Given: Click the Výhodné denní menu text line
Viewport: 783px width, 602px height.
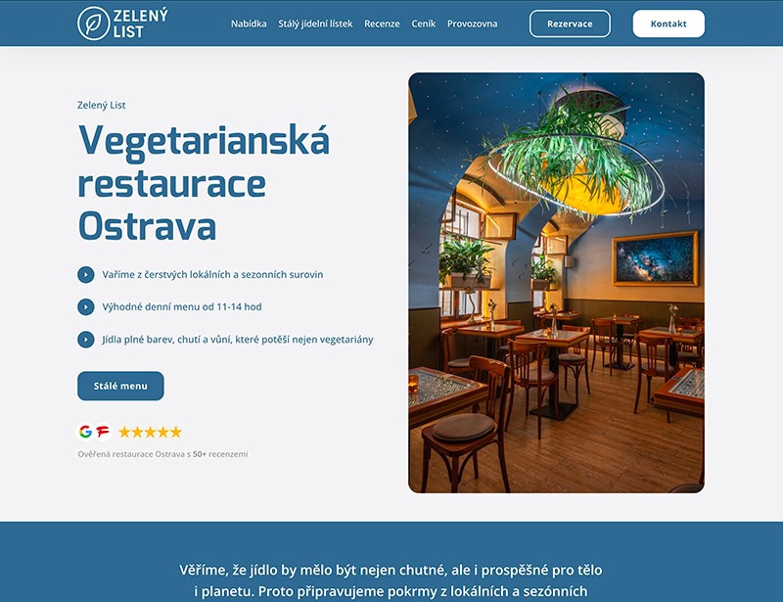Looking at the screenshot, I should [x=182, y=306].
